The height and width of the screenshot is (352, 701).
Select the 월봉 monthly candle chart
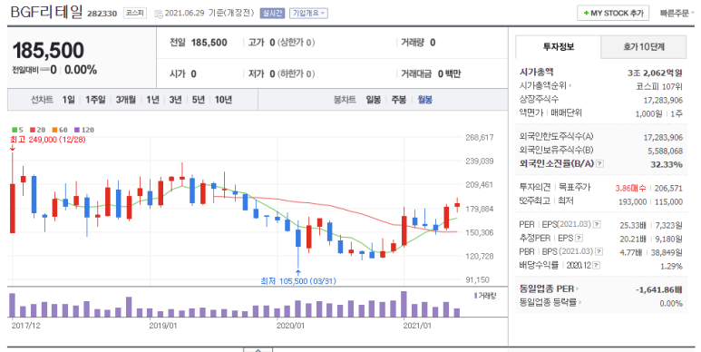(x=424, y=100)
